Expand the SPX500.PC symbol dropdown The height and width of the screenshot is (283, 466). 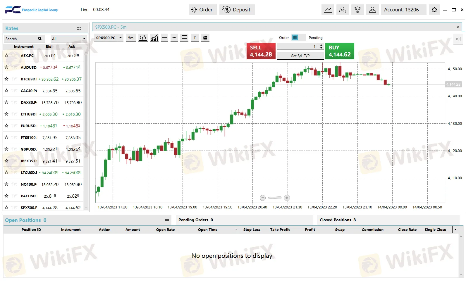tap(120, 38)
